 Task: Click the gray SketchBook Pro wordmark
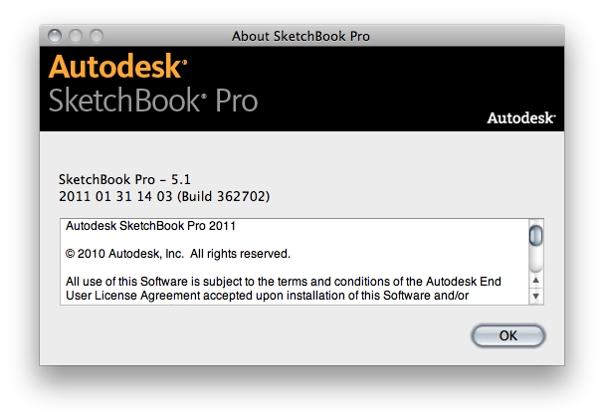pos(152,101)
